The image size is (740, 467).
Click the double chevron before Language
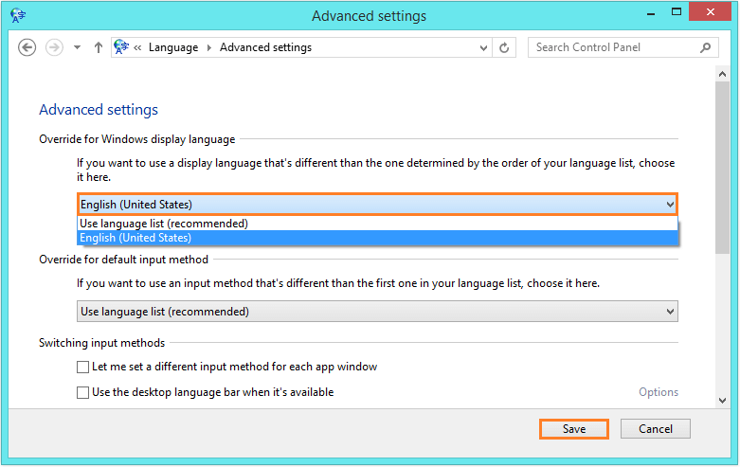(137, 47)
